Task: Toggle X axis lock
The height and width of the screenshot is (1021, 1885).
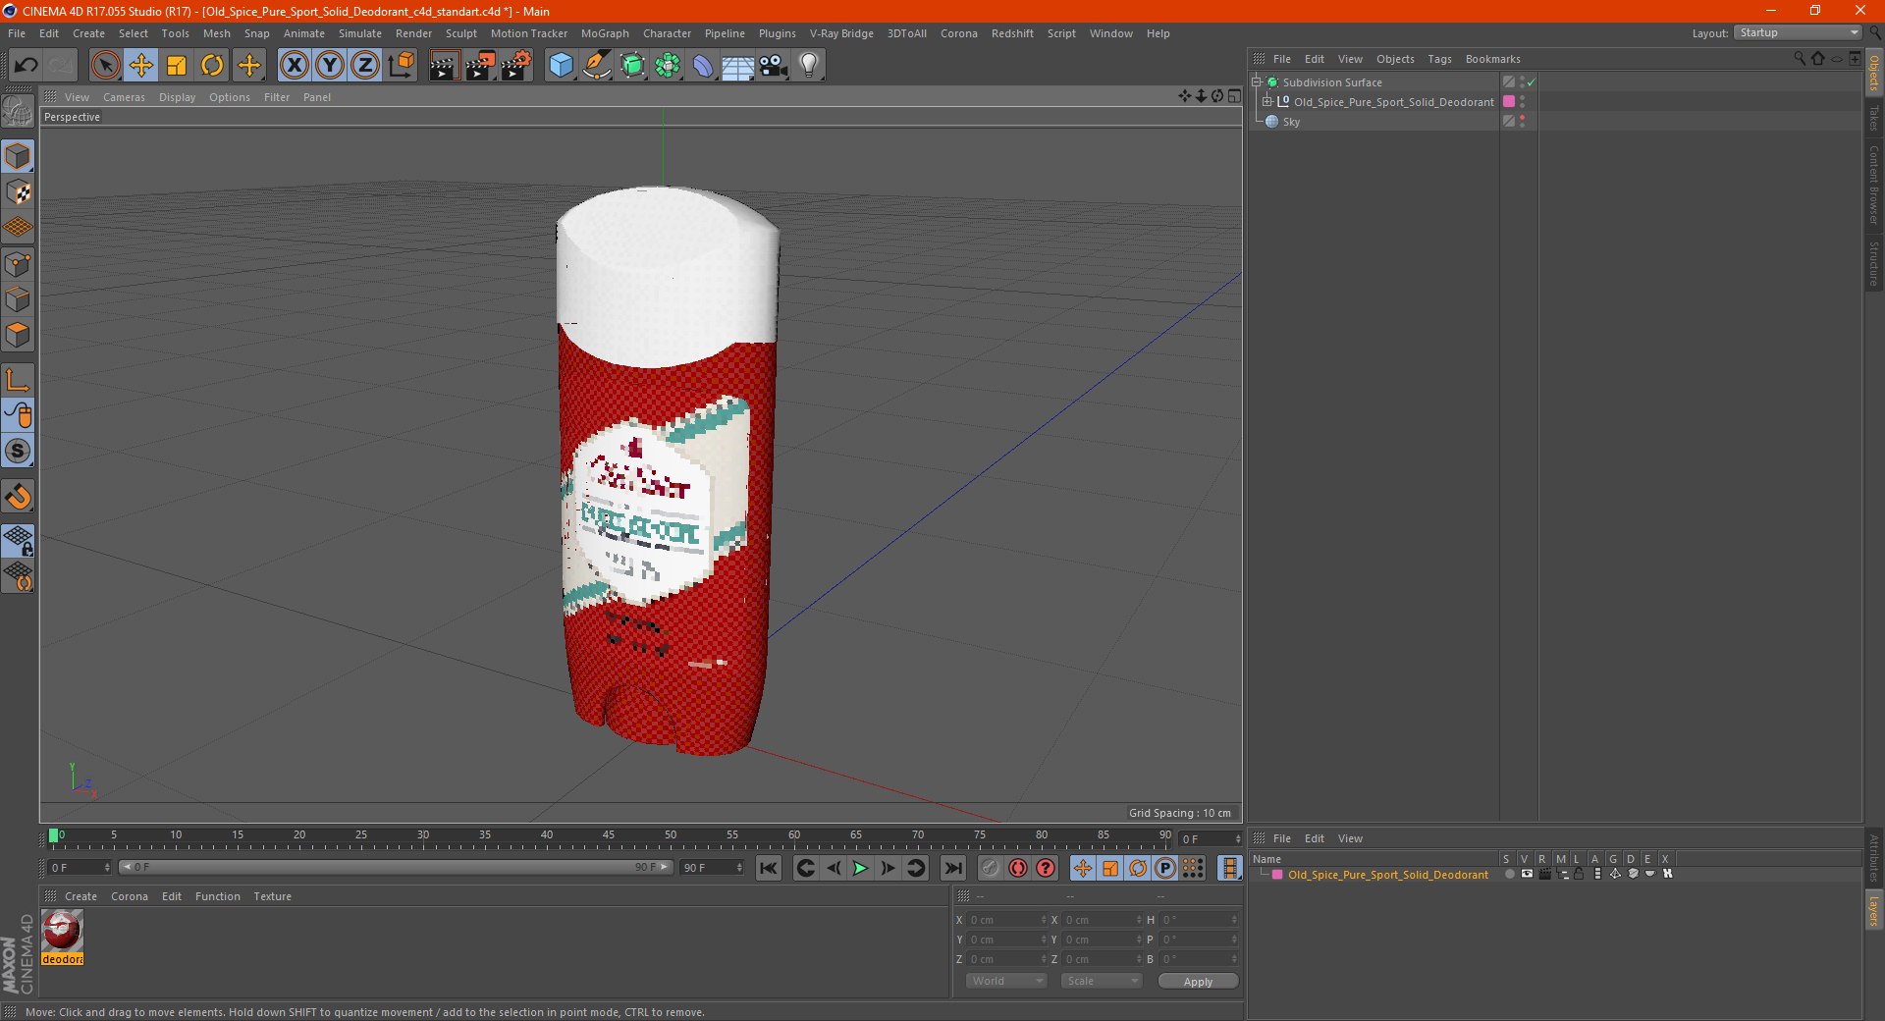Action: (294, 66)
